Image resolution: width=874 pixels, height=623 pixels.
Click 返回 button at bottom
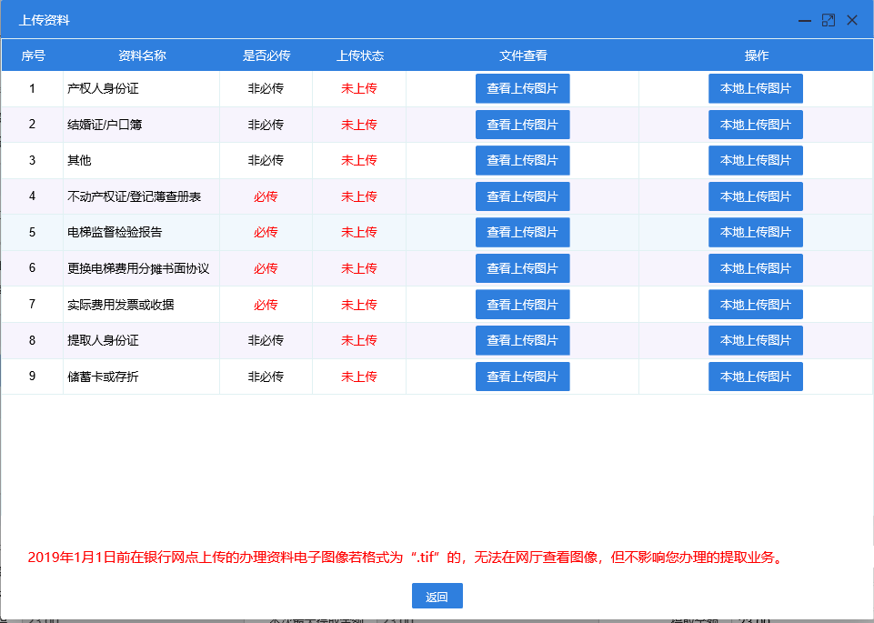tap(437, 597)
